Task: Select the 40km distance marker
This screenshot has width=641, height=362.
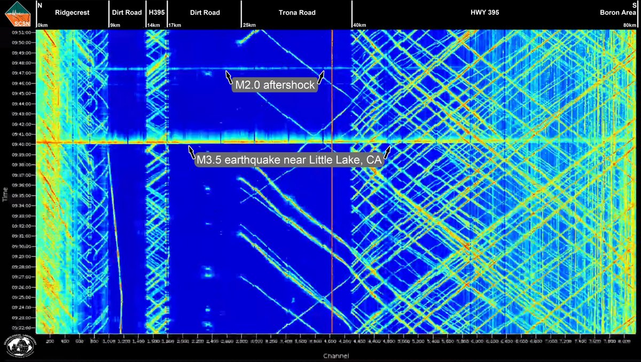Action: coord(359,24)
